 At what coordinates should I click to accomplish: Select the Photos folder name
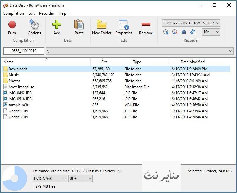coord(14,81)
